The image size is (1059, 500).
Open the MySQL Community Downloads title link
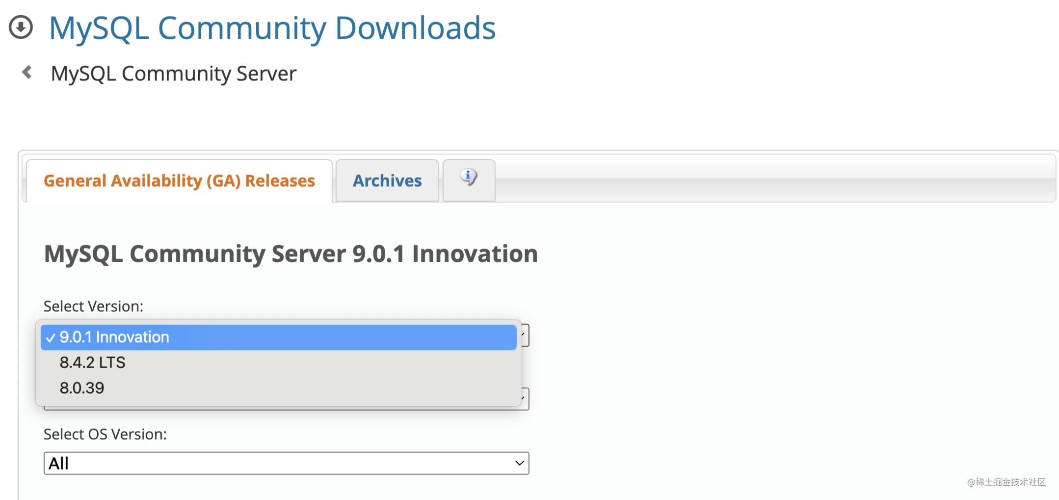click(272, 28)
